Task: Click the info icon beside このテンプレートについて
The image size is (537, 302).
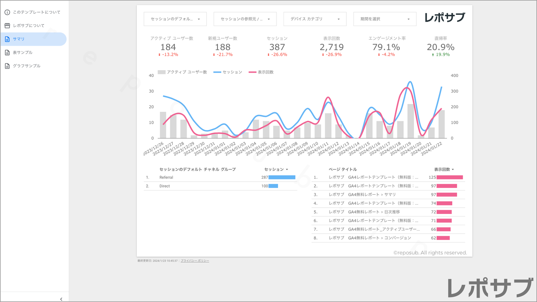Action: [7, 12]
